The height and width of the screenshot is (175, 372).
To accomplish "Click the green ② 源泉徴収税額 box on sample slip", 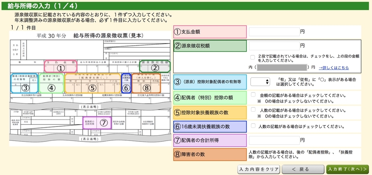I will pos(155,66).
